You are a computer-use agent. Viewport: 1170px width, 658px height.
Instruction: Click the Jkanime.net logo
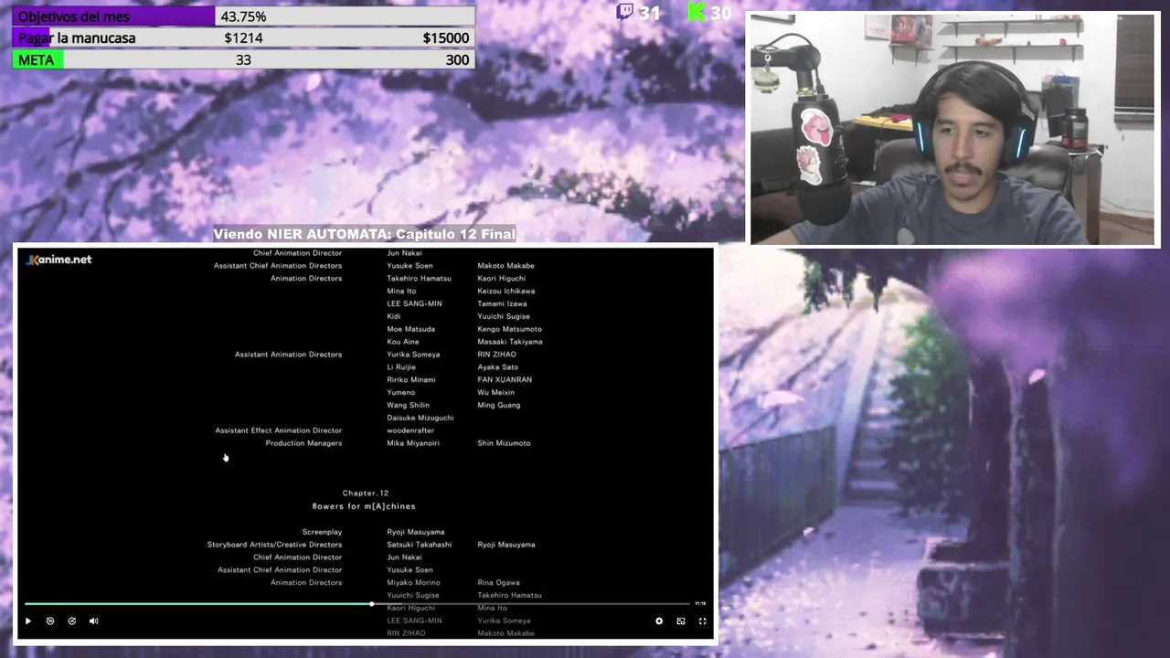(x=59, y=260)
